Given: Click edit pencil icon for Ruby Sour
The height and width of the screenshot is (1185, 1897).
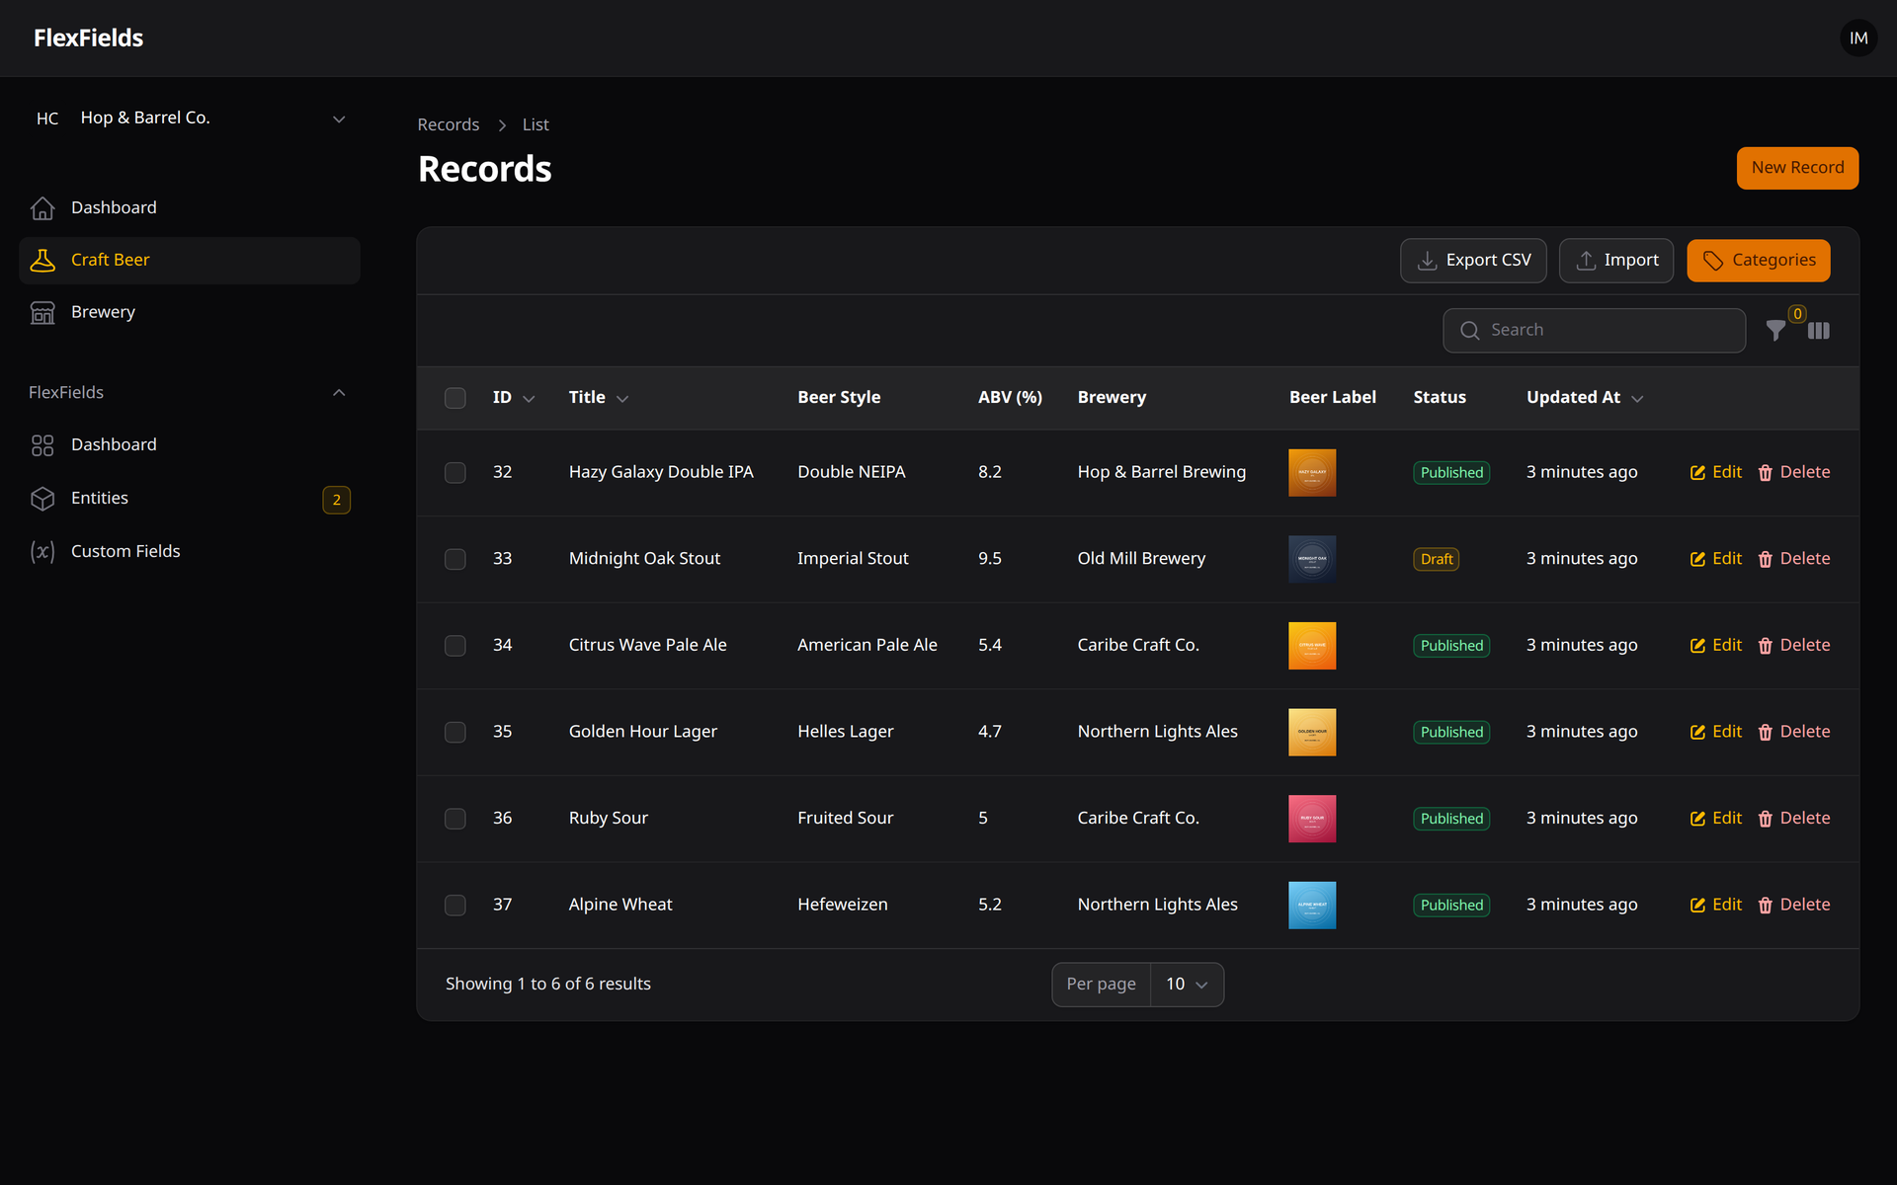Looking at the screenshot, I should point(1697,819).
